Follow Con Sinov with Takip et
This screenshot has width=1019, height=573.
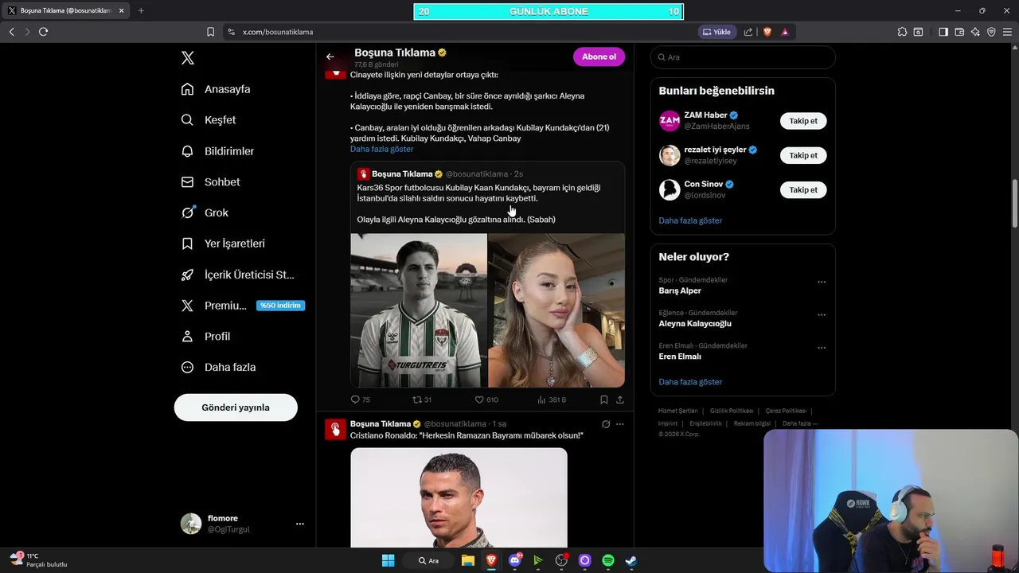click(x=803, y=189)
